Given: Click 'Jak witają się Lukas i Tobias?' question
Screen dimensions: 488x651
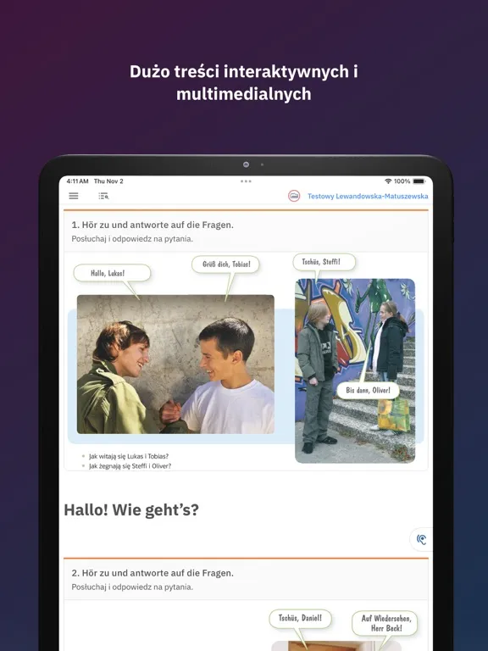Looking at the screenshot, I should click(x=129, y=456).
